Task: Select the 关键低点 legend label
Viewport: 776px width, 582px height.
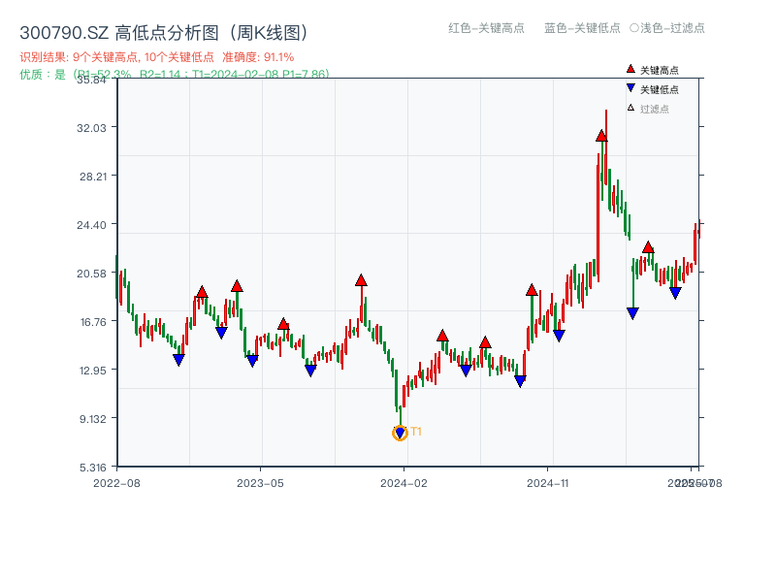Action: point(660,89)
